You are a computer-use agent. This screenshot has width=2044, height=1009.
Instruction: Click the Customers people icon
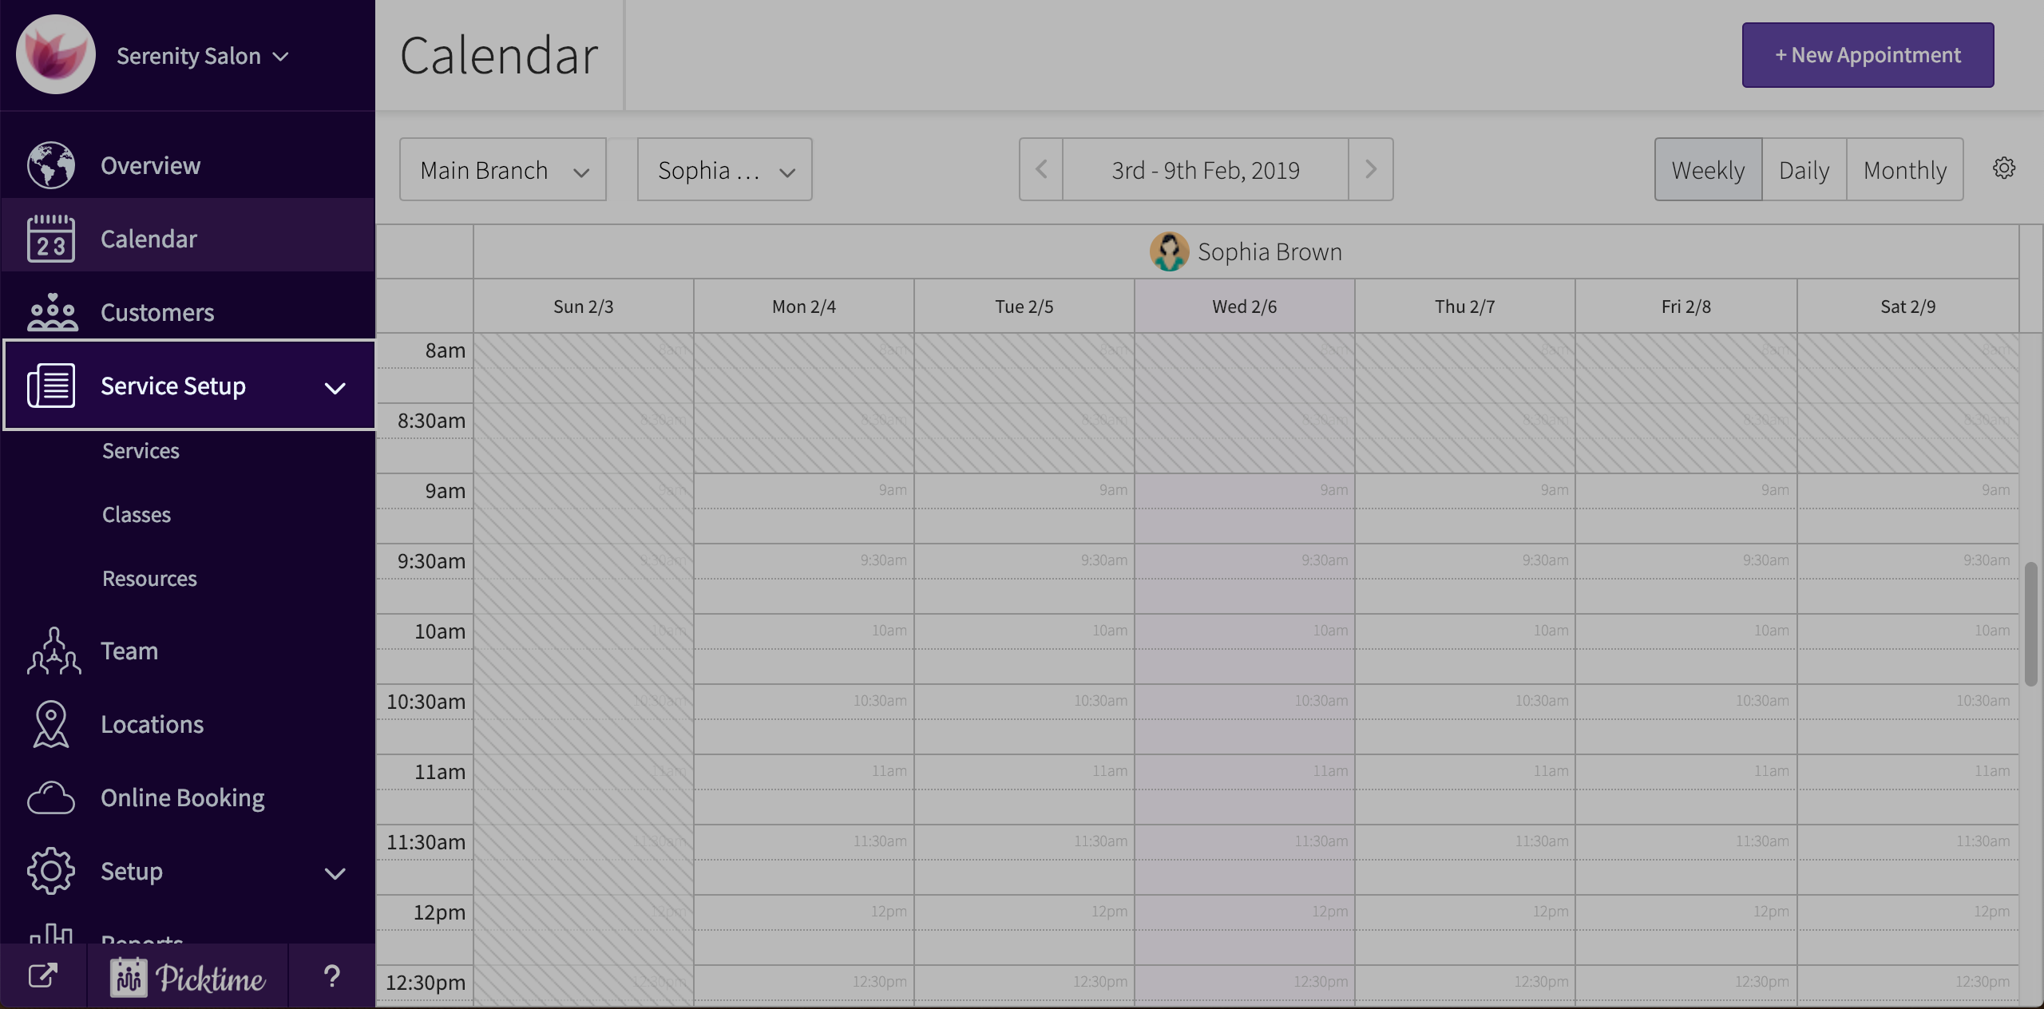click(x=53, y=312)
